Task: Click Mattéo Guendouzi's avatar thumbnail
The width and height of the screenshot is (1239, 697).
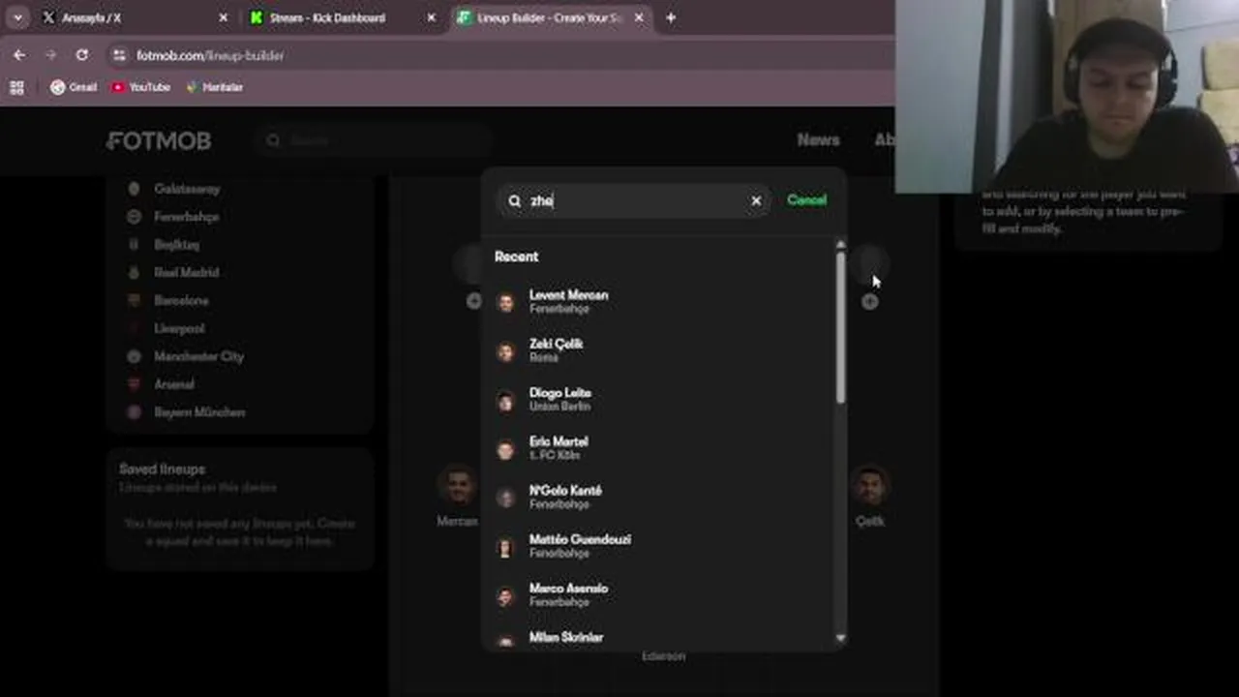Action: click(505, 547)
